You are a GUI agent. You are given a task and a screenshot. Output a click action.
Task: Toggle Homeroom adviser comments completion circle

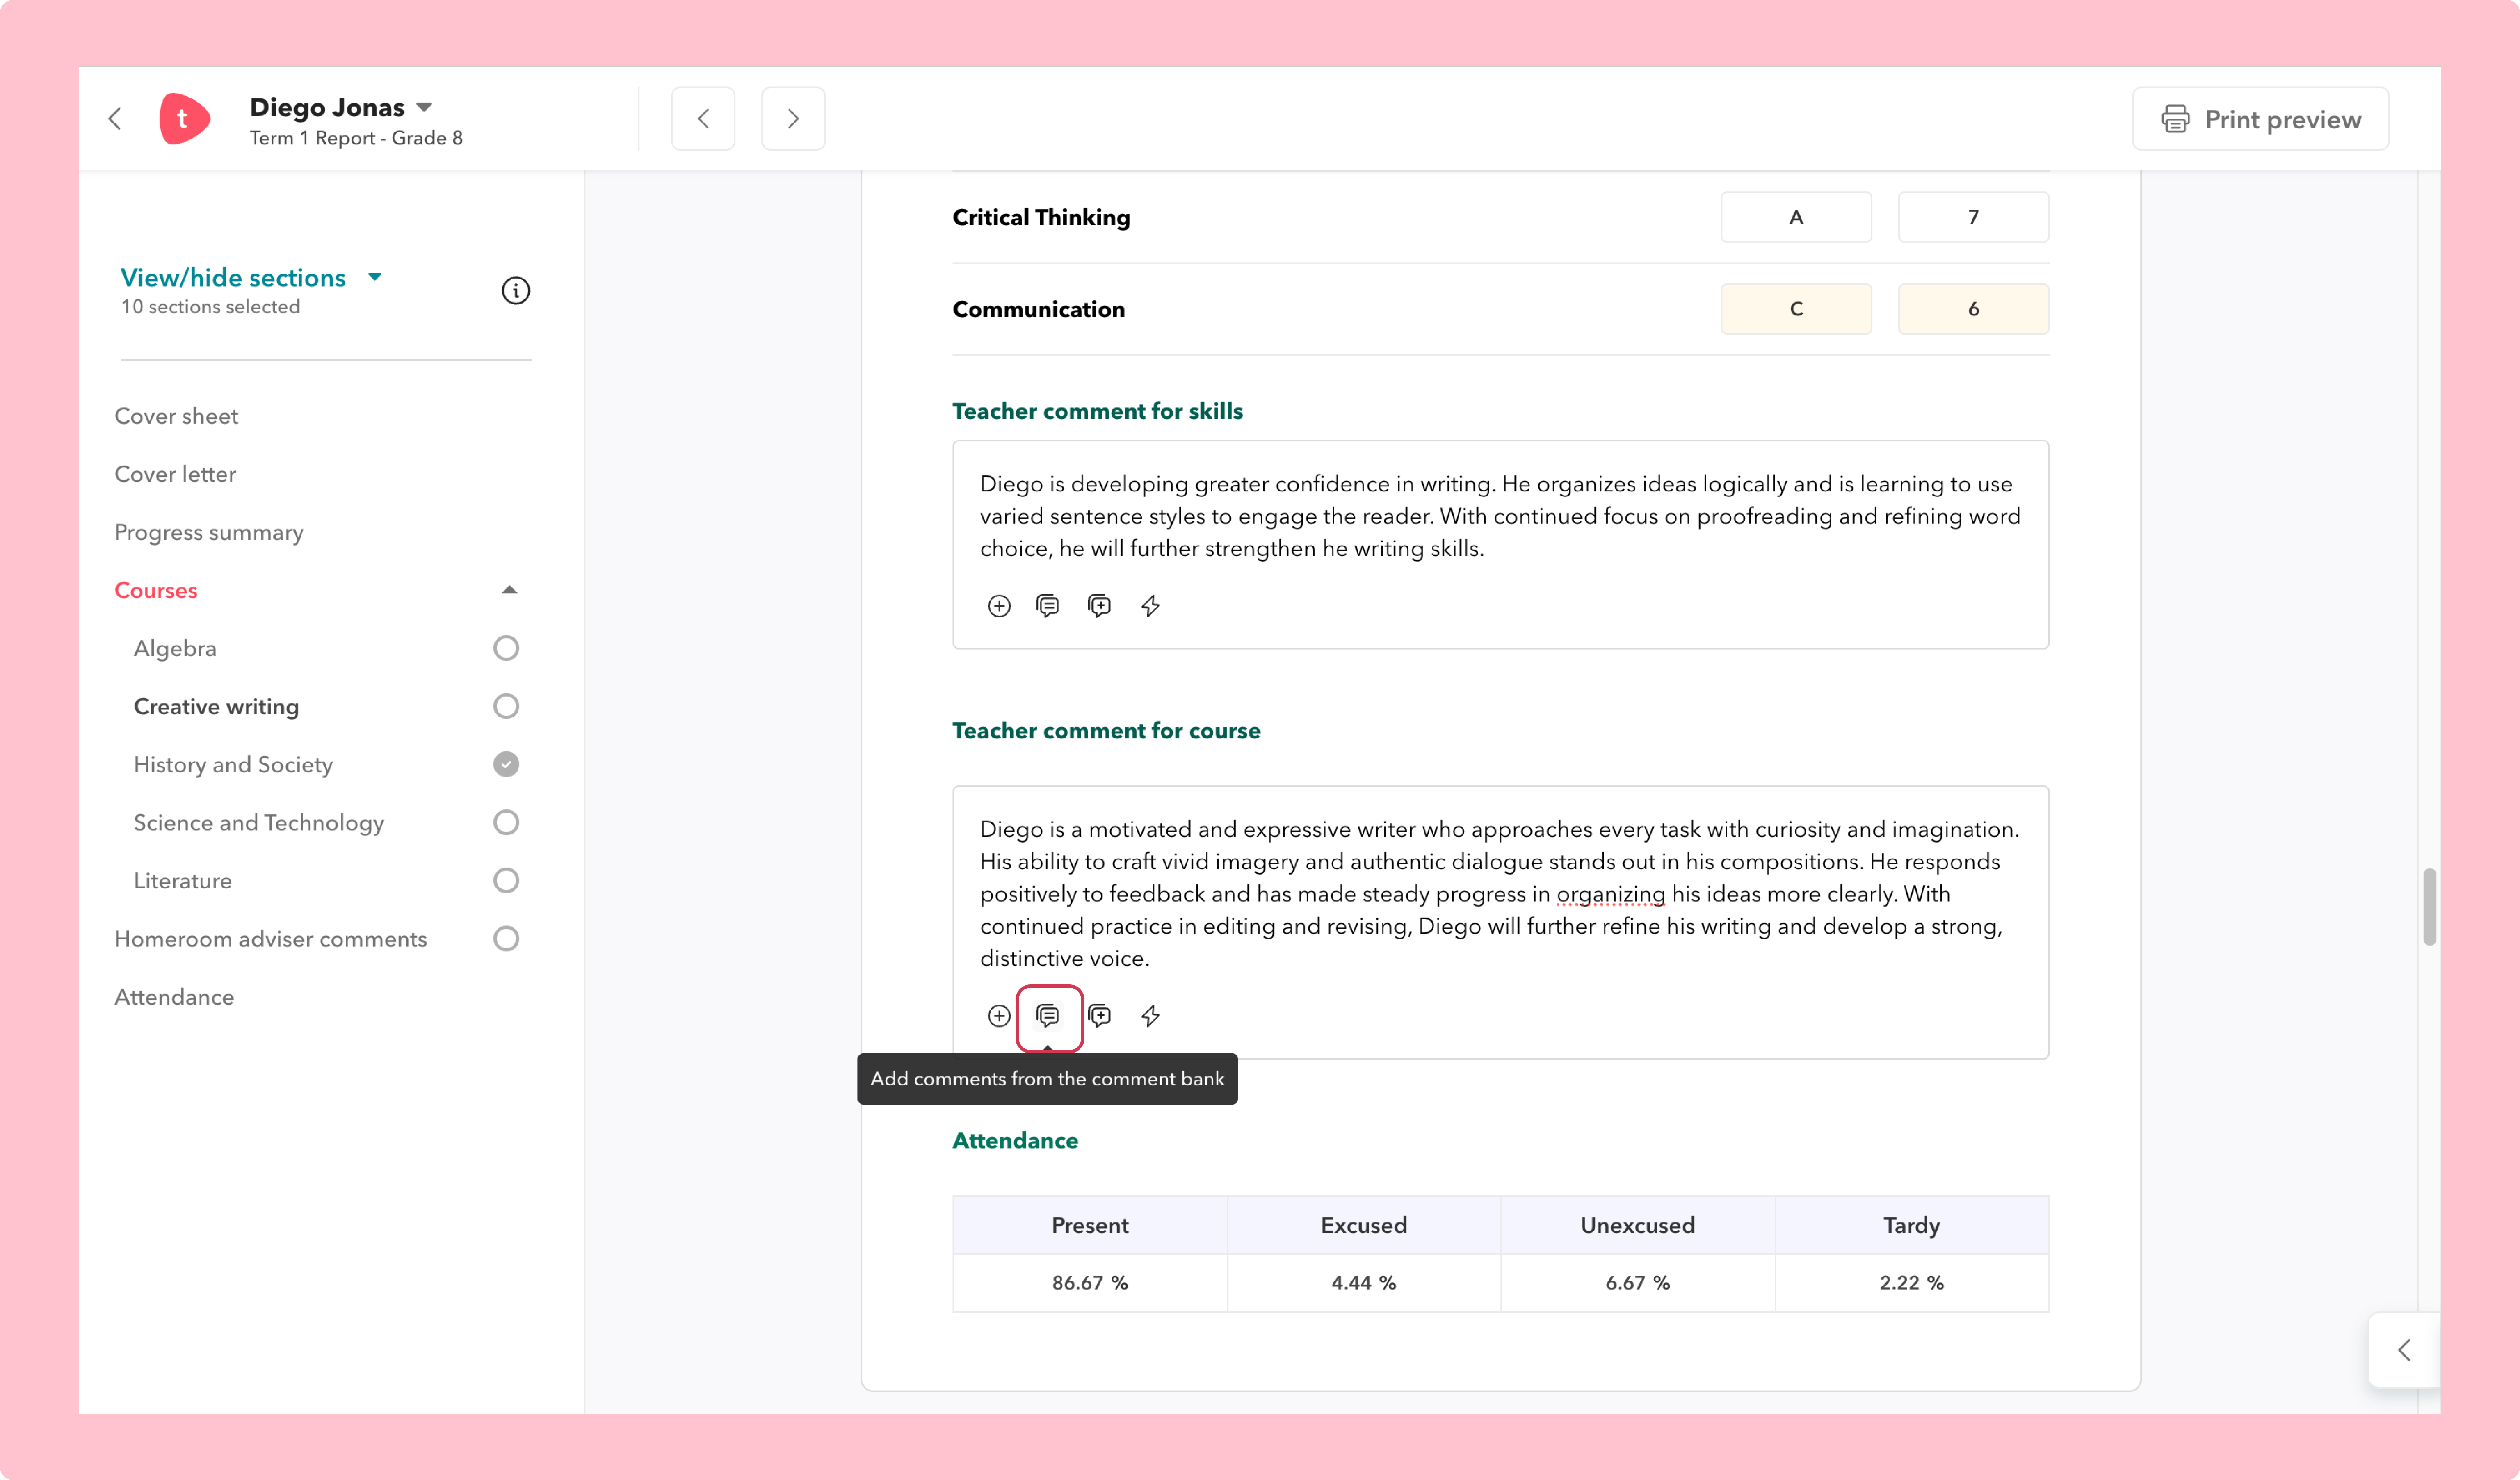506,938
